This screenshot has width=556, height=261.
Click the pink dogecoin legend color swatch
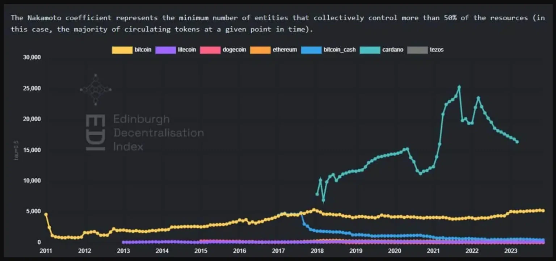[x=210, y=50]
